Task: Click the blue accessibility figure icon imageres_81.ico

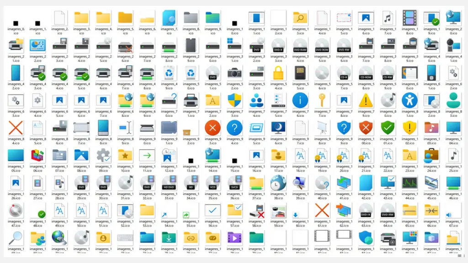Action: [x=409, y=100]
